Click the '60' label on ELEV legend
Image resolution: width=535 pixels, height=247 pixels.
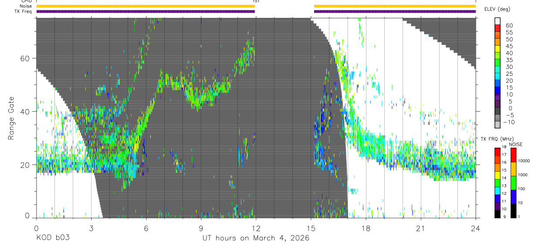click(509, 26)
